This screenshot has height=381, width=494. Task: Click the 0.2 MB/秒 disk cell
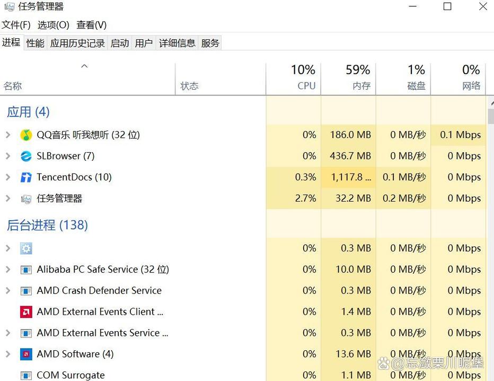pos(404,198)
